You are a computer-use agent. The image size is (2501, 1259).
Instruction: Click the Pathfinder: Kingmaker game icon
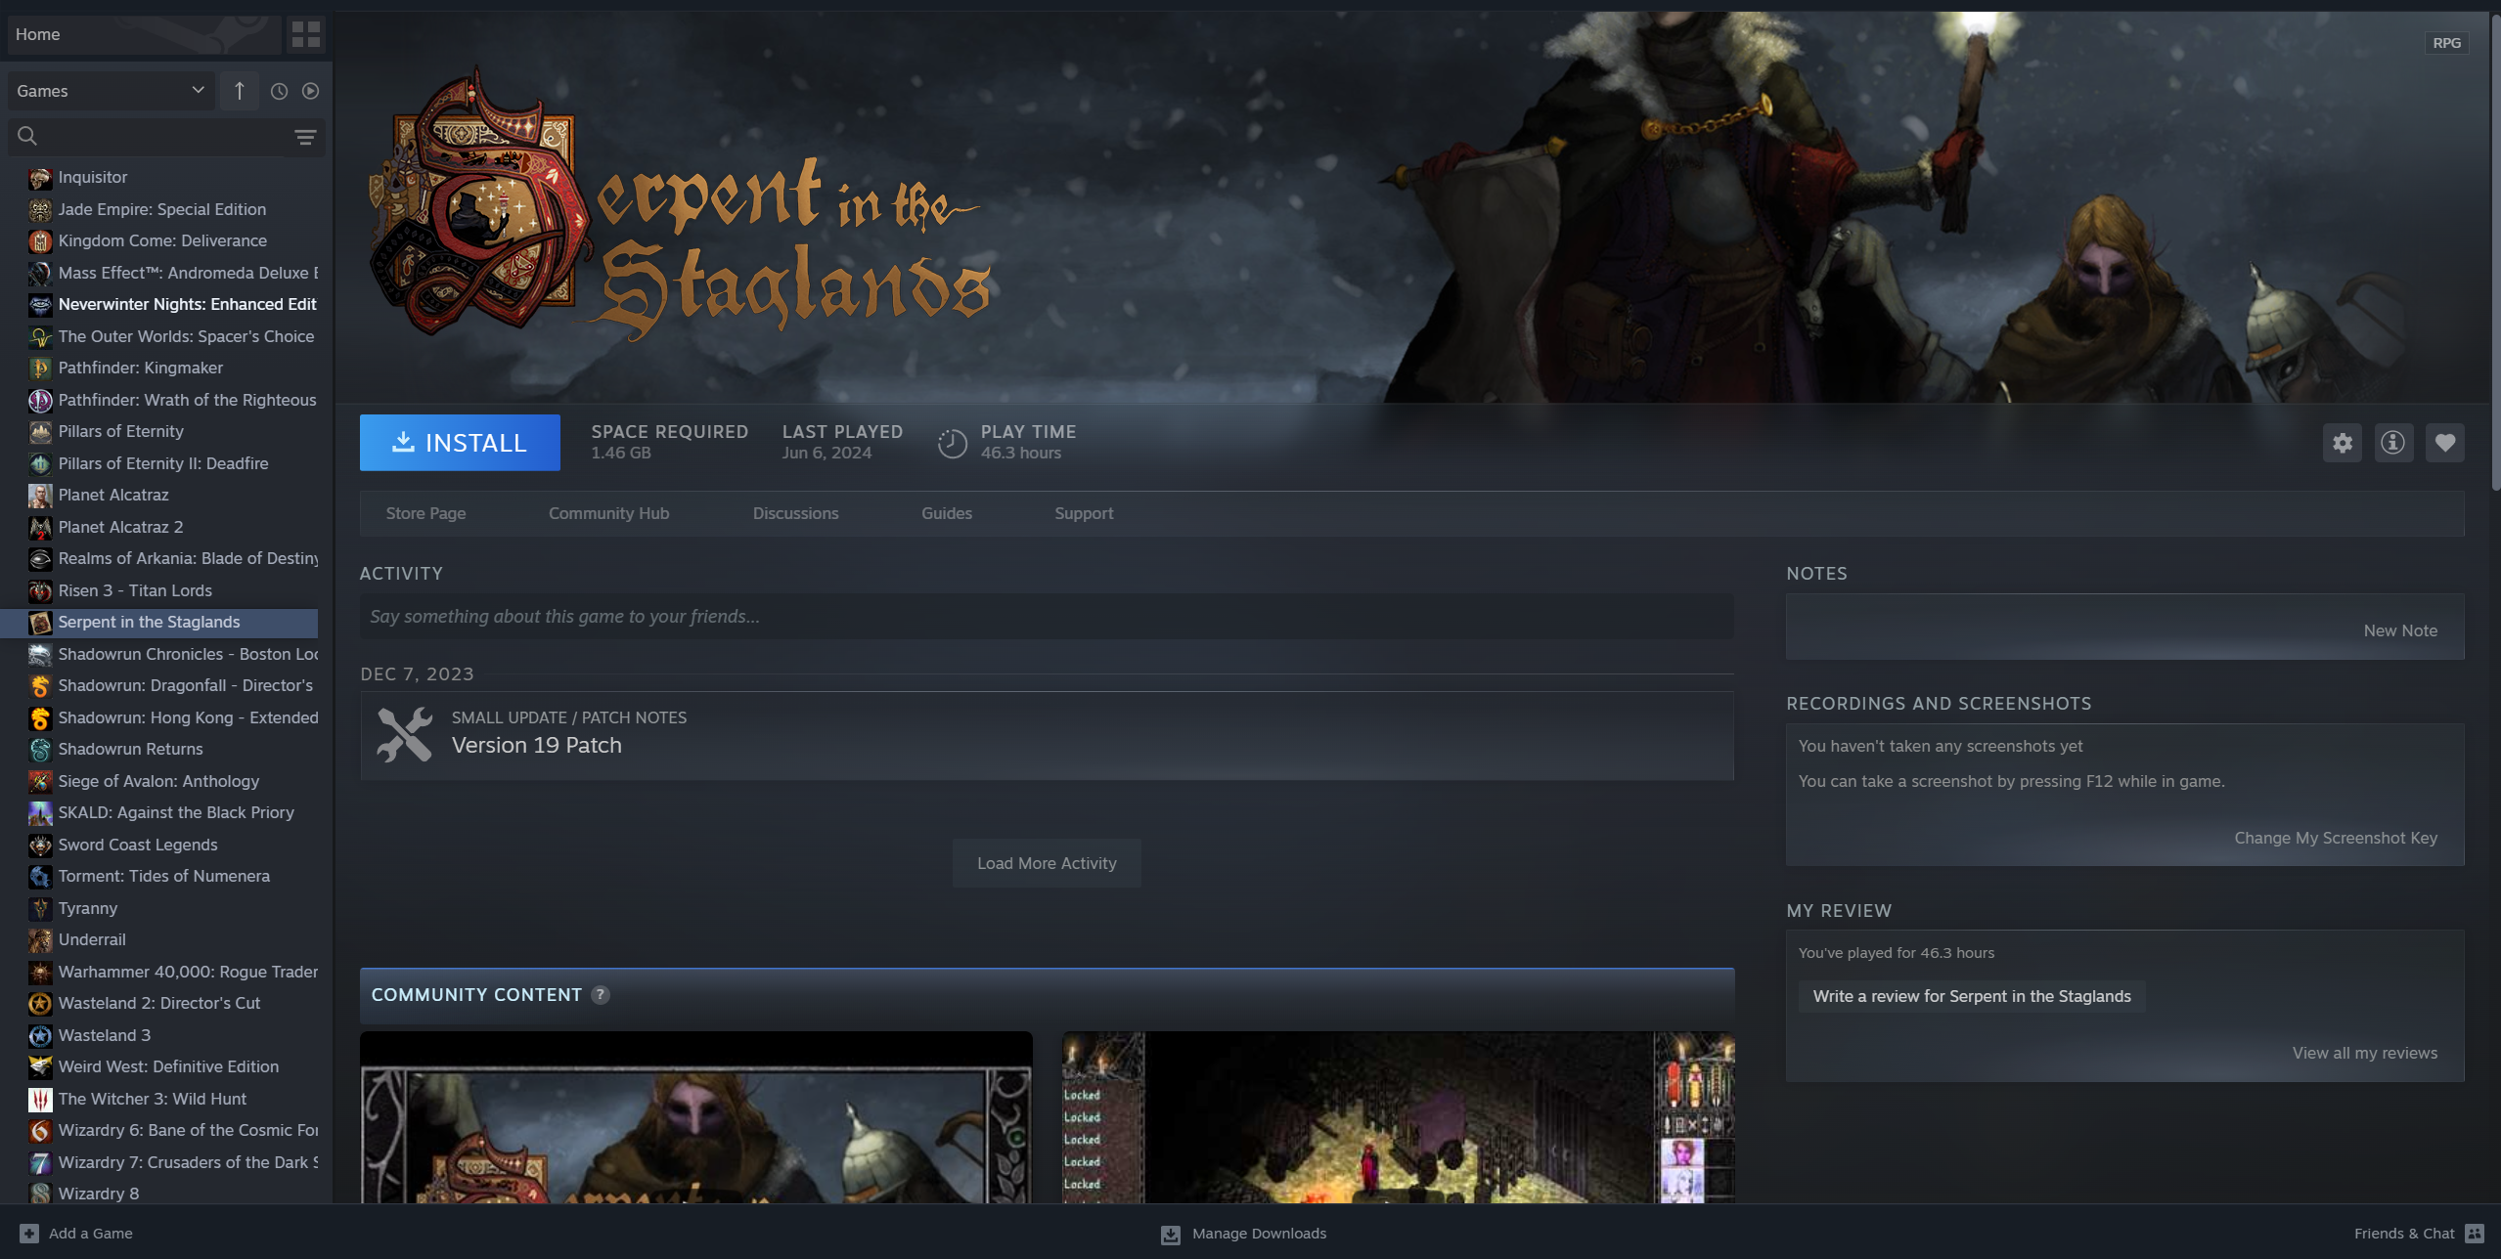click(40, 369)
